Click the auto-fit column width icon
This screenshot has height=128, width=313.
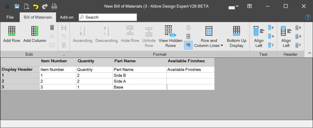click(x=188, y=36)
